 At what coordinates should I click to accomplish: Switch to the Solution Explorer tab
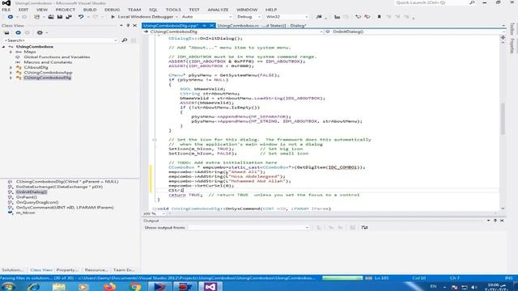[13, 270]
